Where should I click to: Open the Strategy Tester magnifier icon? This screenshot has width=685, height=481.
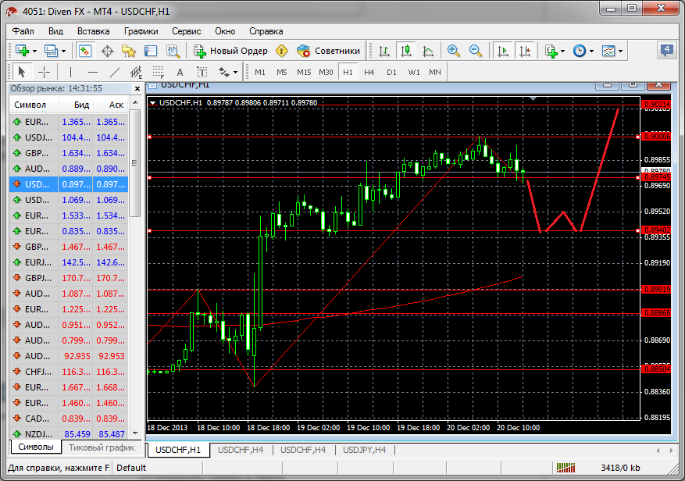(173, 51)
